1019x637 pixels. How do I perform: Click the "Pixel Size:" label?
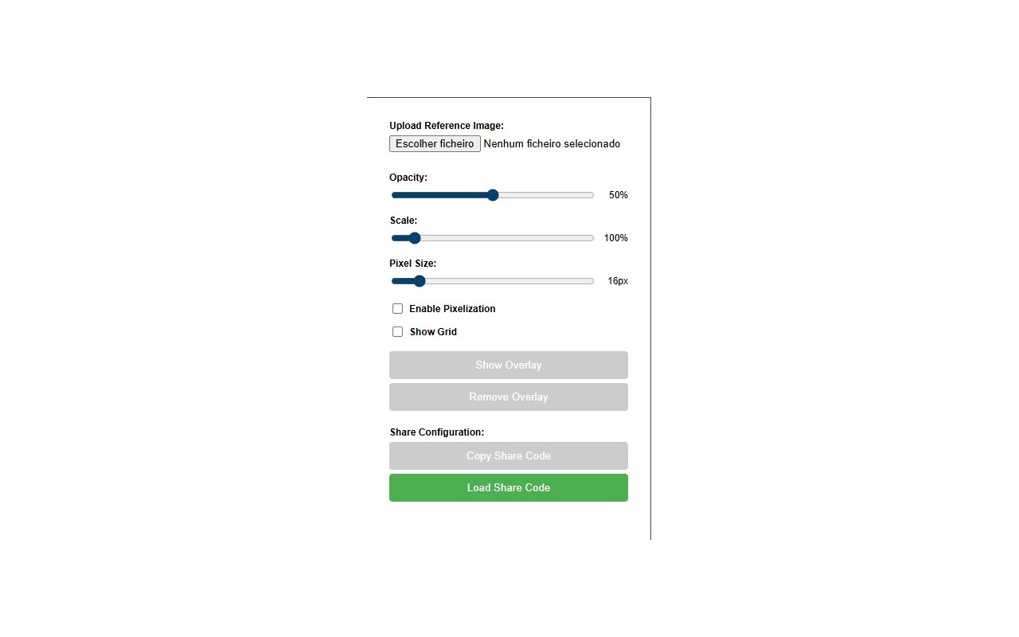[412, 264]
